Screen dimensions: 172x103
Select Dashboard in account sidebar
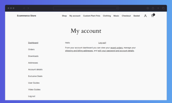[33, 43]
